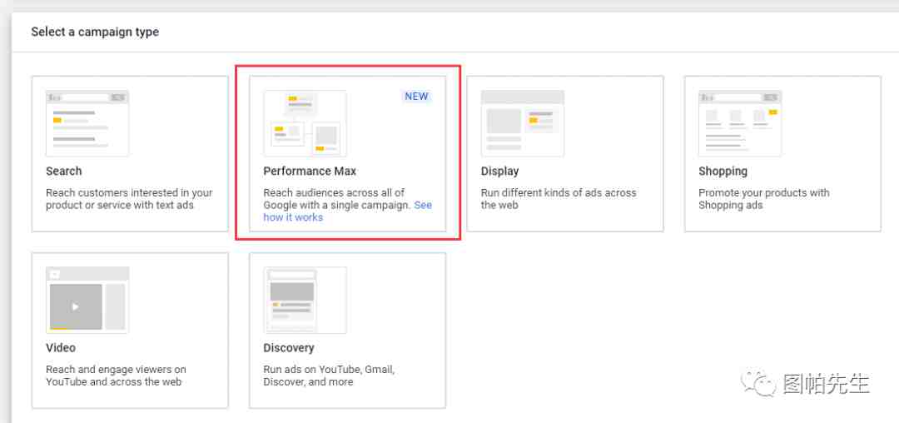
Task: Choose the Display campaign title
Action: coord(500,171)
